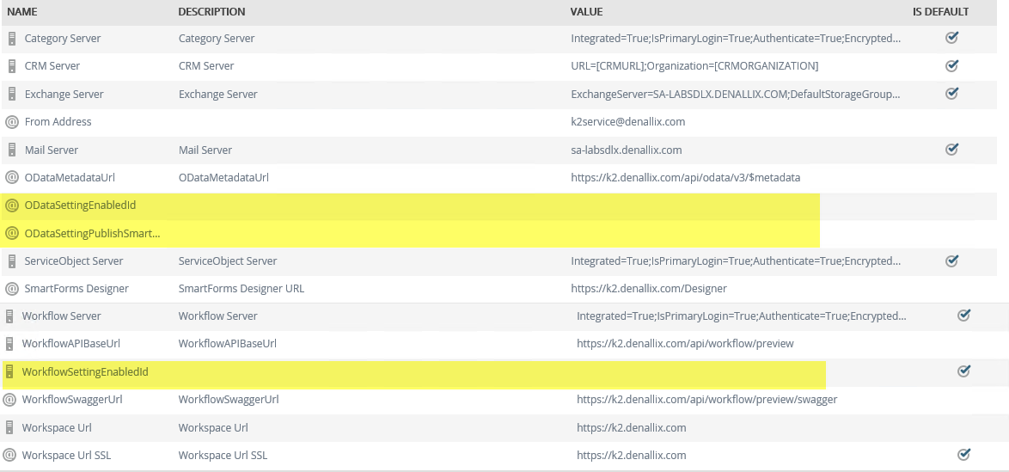Screen dimensions: 1009x472
Task: Select the ODataMetadataUrl name cell
Action: pos(70,177)
